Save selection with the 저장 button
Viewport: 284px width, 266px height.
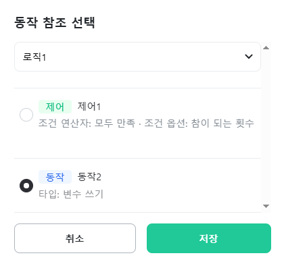[x=209, y=238]
